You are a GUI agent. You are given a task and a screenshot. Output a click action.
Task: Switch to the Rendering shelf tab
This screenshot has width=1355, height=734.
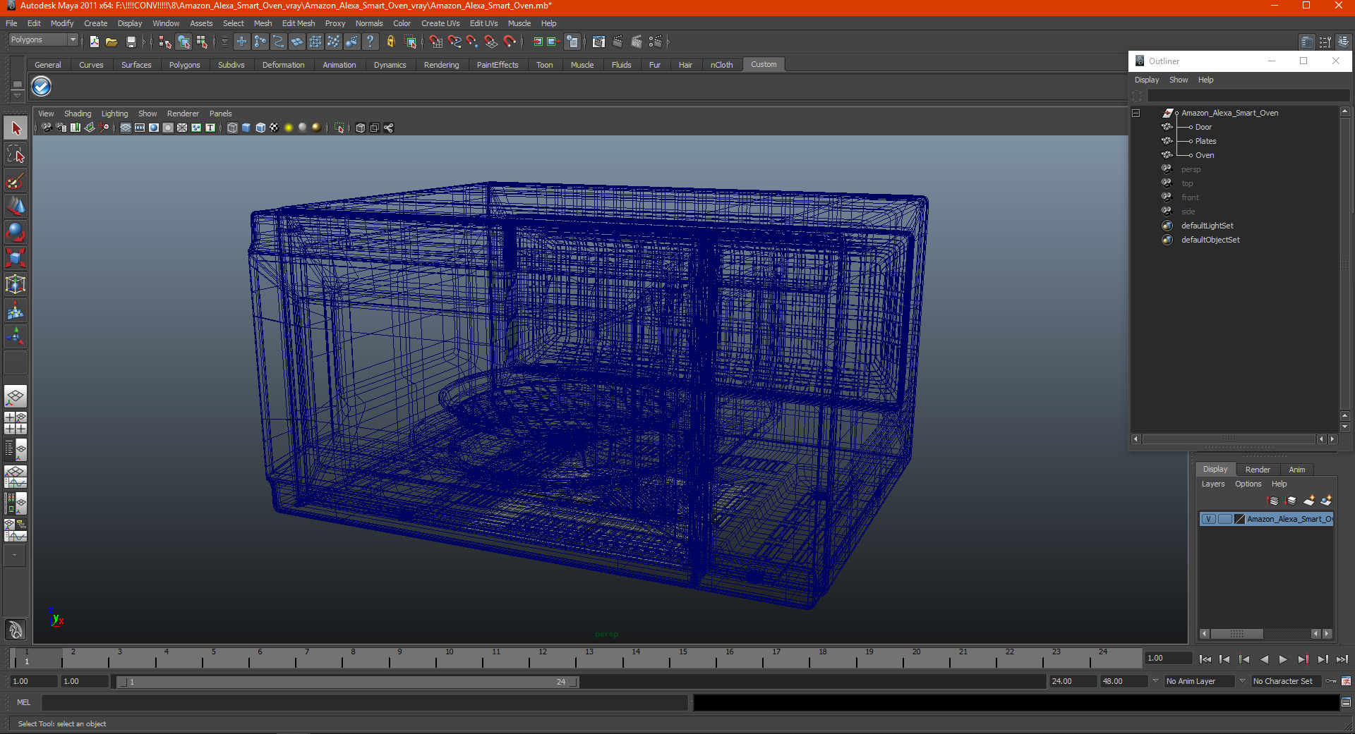click(441, 65)
